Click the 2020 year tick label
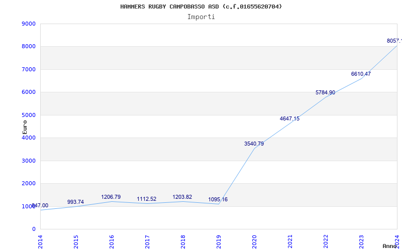 pos(254,241)
